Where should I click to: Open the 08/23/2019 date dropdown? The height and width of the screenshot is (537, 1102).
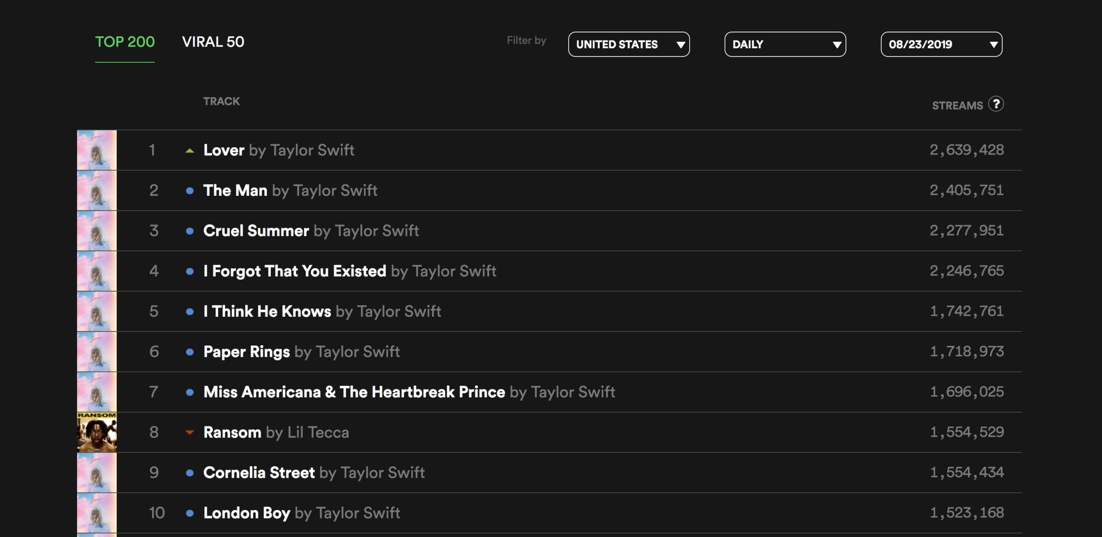941,44
